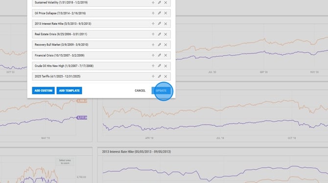The image size is (328, 183).
Task: Edit the Financial Crisis scenario
Action: click(160, 55)
